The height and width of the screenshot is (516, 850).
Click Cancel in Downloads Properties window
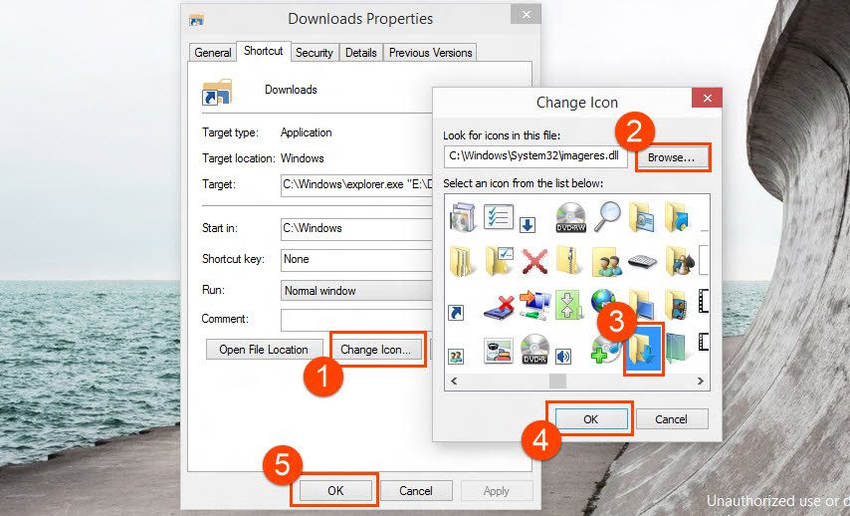coord(416,490)
